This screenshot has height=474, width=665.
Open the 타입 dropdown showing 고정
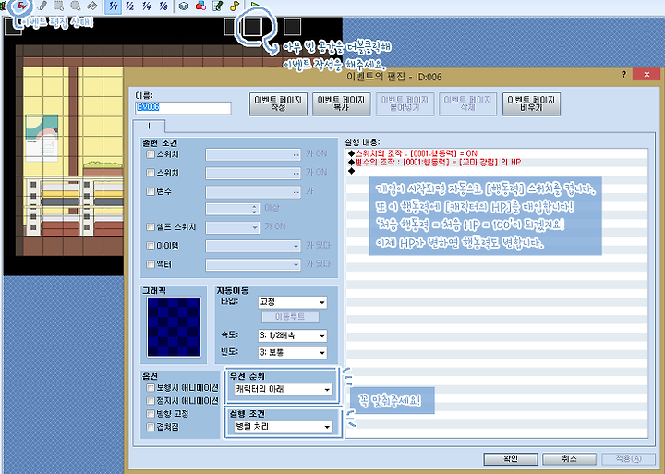292,302
